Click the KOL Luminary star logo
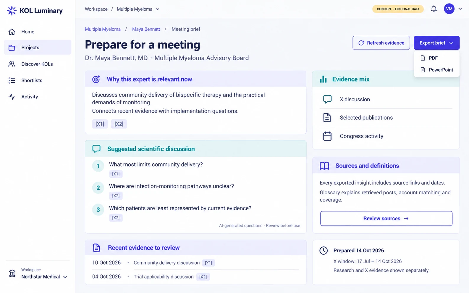Screen dimensions: 469x293 coord(12,11)
